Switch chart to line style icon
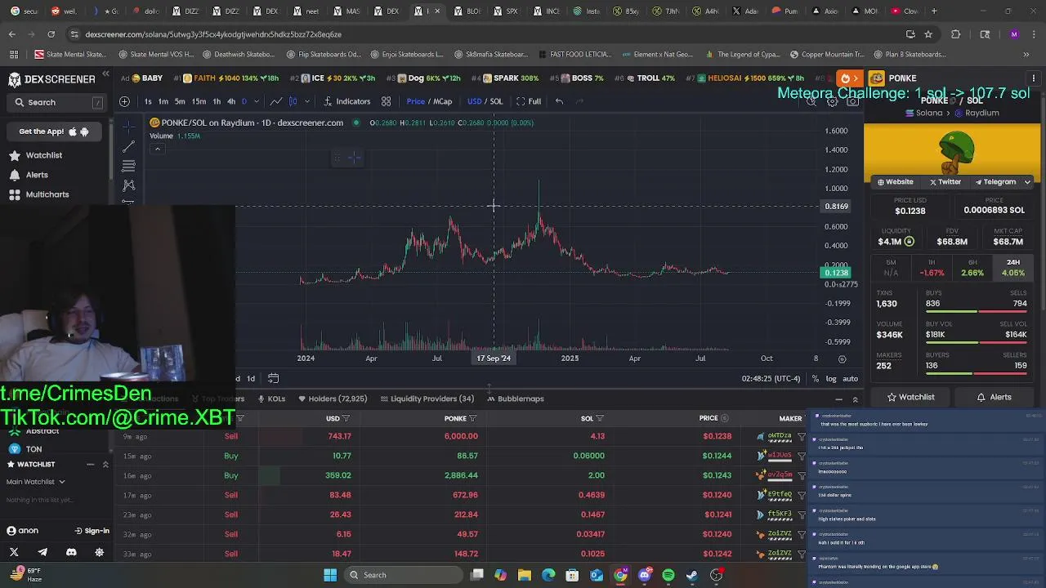The height and width of the screenshot is (588, 1046). tap(276, 101)
